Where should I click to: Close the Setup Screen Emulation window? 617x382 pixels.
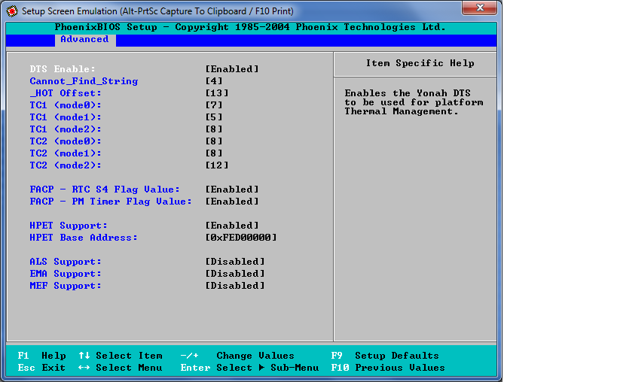pyautogui.click(x=479, y=8)
